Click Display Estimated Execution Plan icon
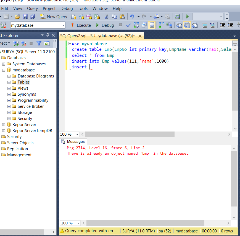240x236 pixels. coord(136,25)
